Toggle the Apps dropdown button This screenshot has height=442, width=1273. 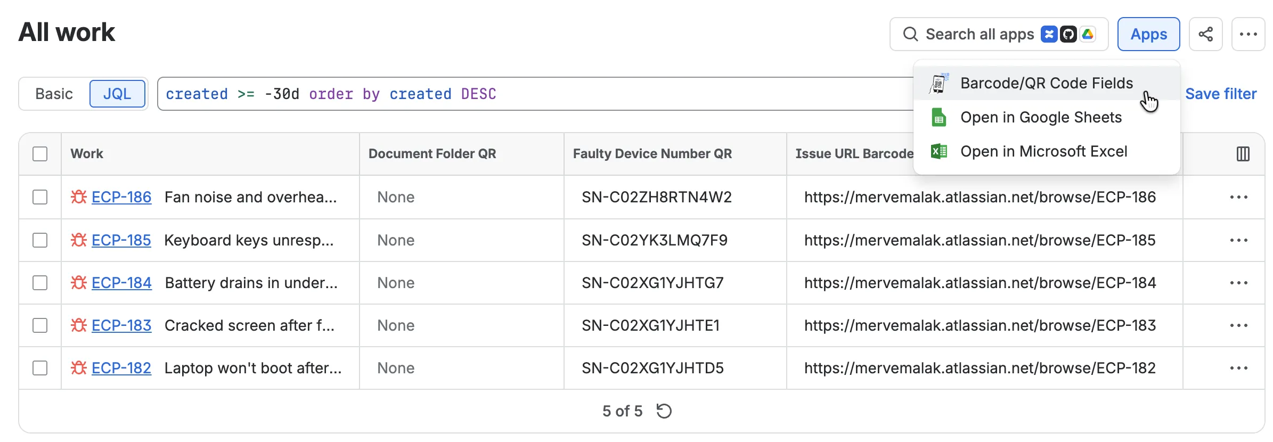pos(1149,34)
